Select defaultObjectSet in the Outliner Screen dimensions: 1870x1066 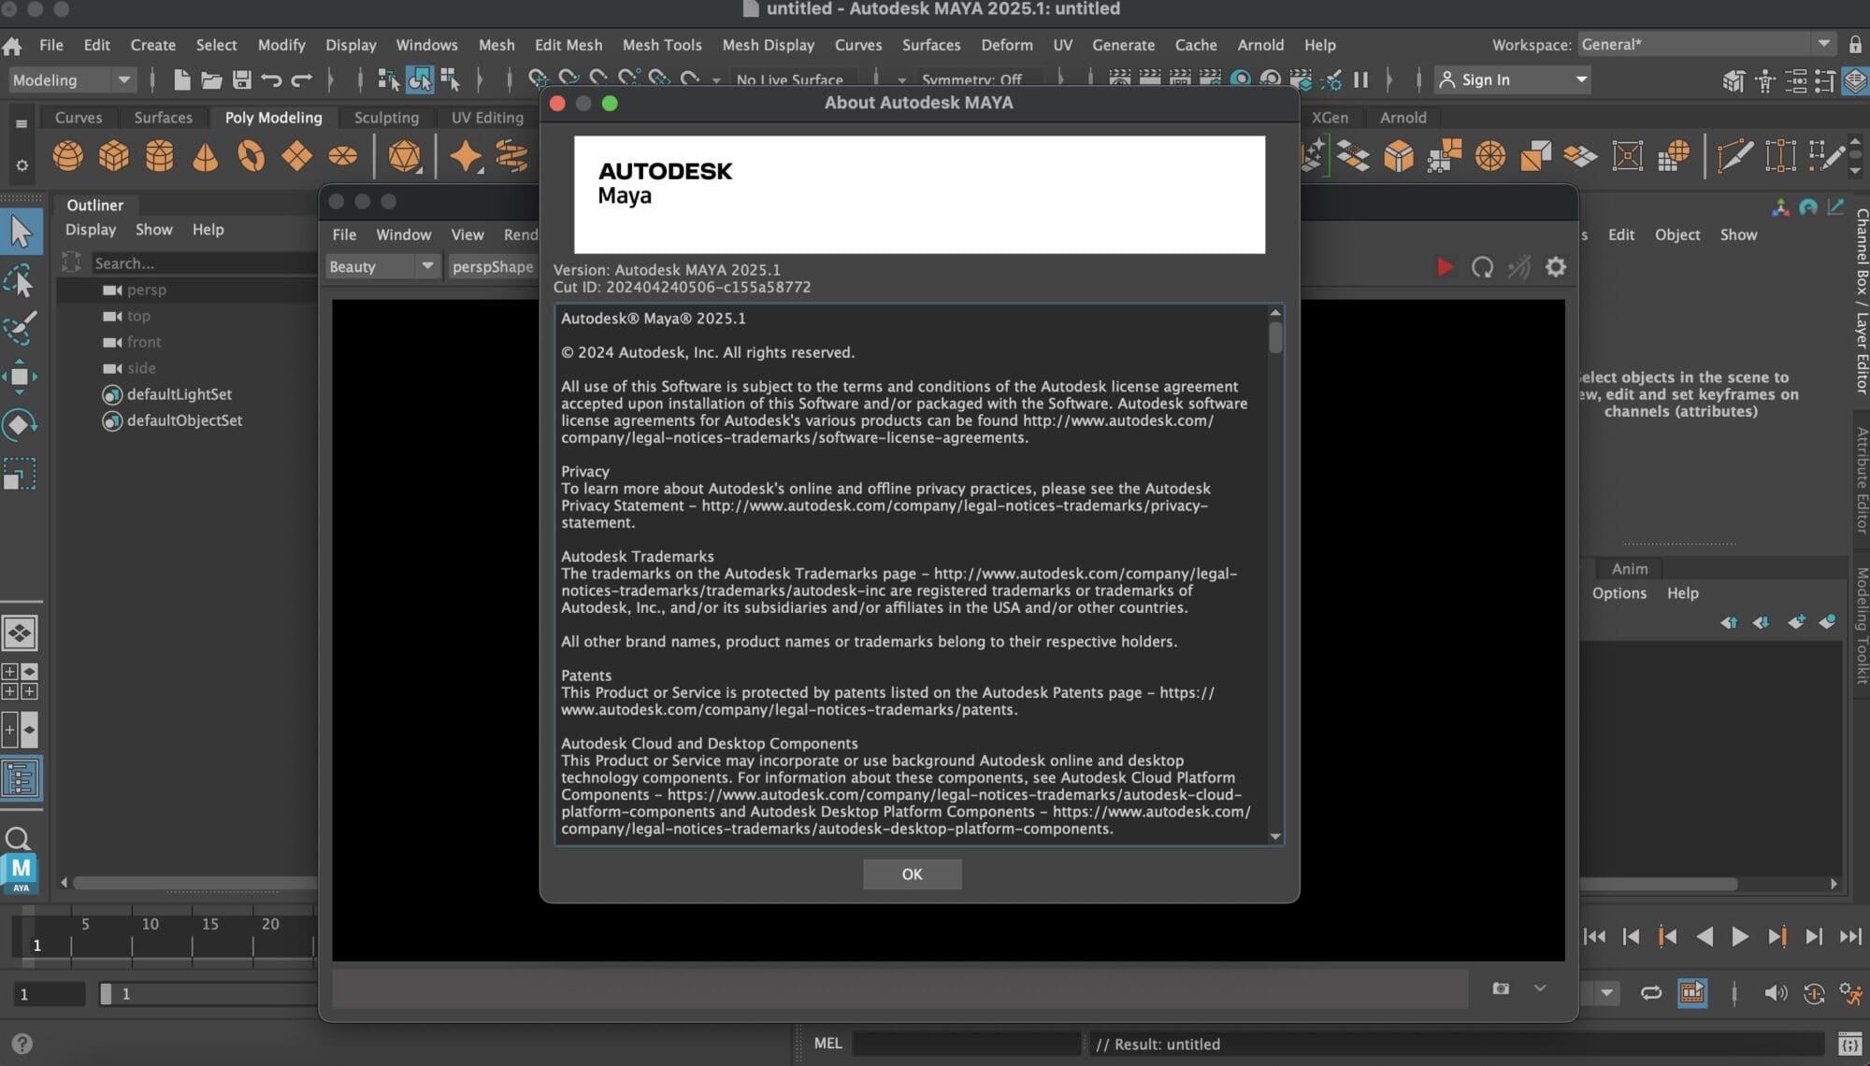pos(185,420)
